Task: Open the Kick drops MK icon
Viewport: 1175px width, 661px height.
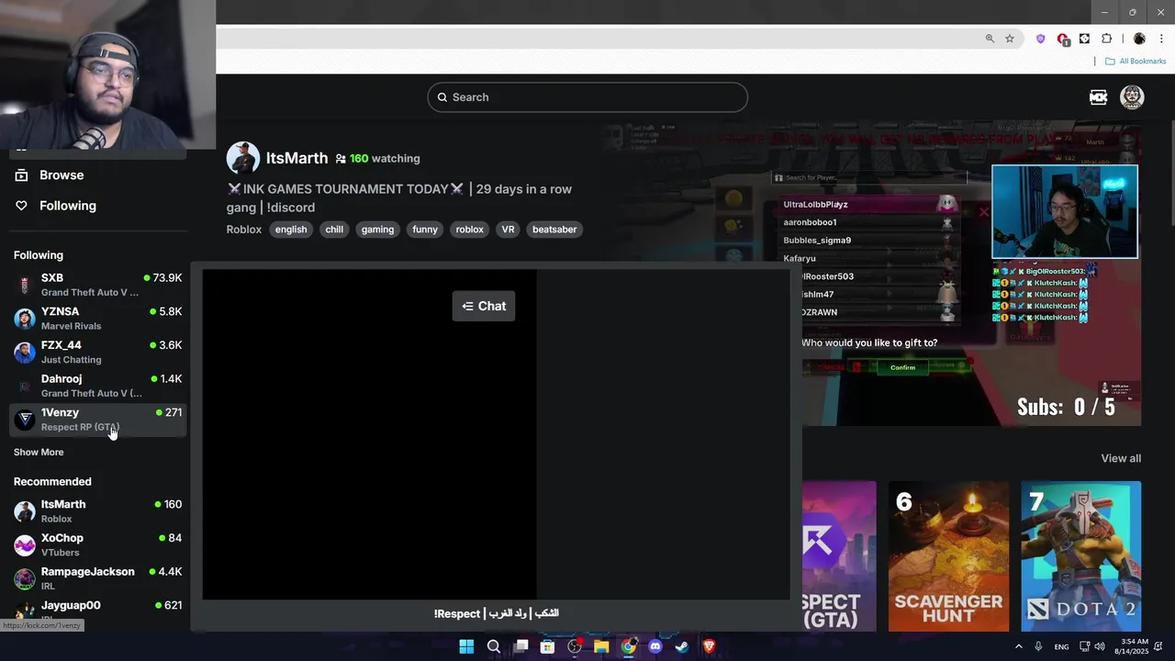Action: coord(1098,97)
